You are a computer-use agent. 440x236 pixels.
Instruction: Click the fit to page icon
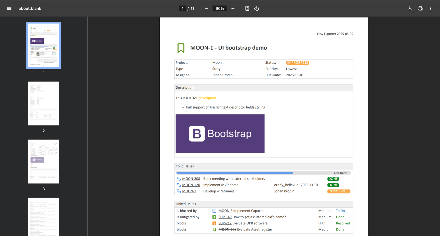coord(247,8)
